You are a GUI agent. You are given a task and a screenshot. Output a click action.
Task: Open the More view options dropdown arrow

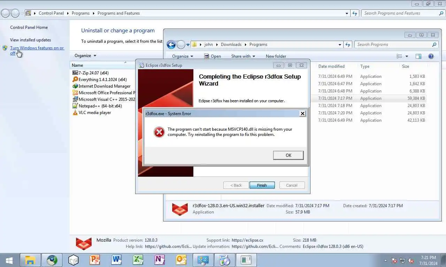pos(406,56)
